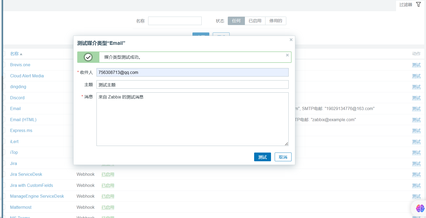Click 测试 link in Cloud Alert Media row
The width and height of the screenshot is (426, 218).
click(416, 76)
